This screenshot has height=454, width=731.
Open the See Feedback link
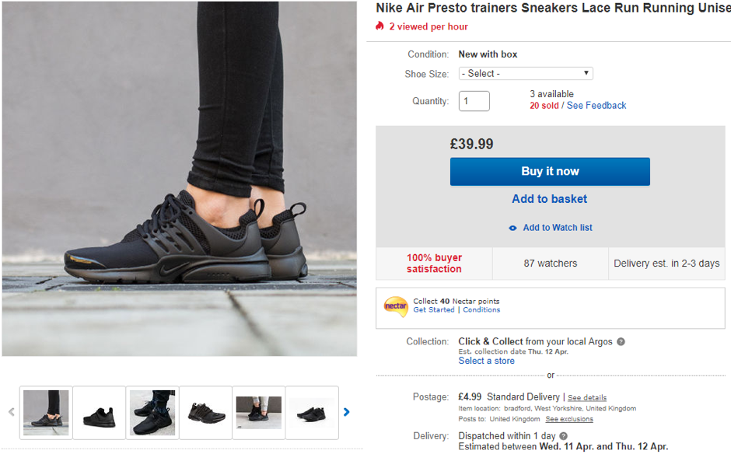tap(596, 105)
